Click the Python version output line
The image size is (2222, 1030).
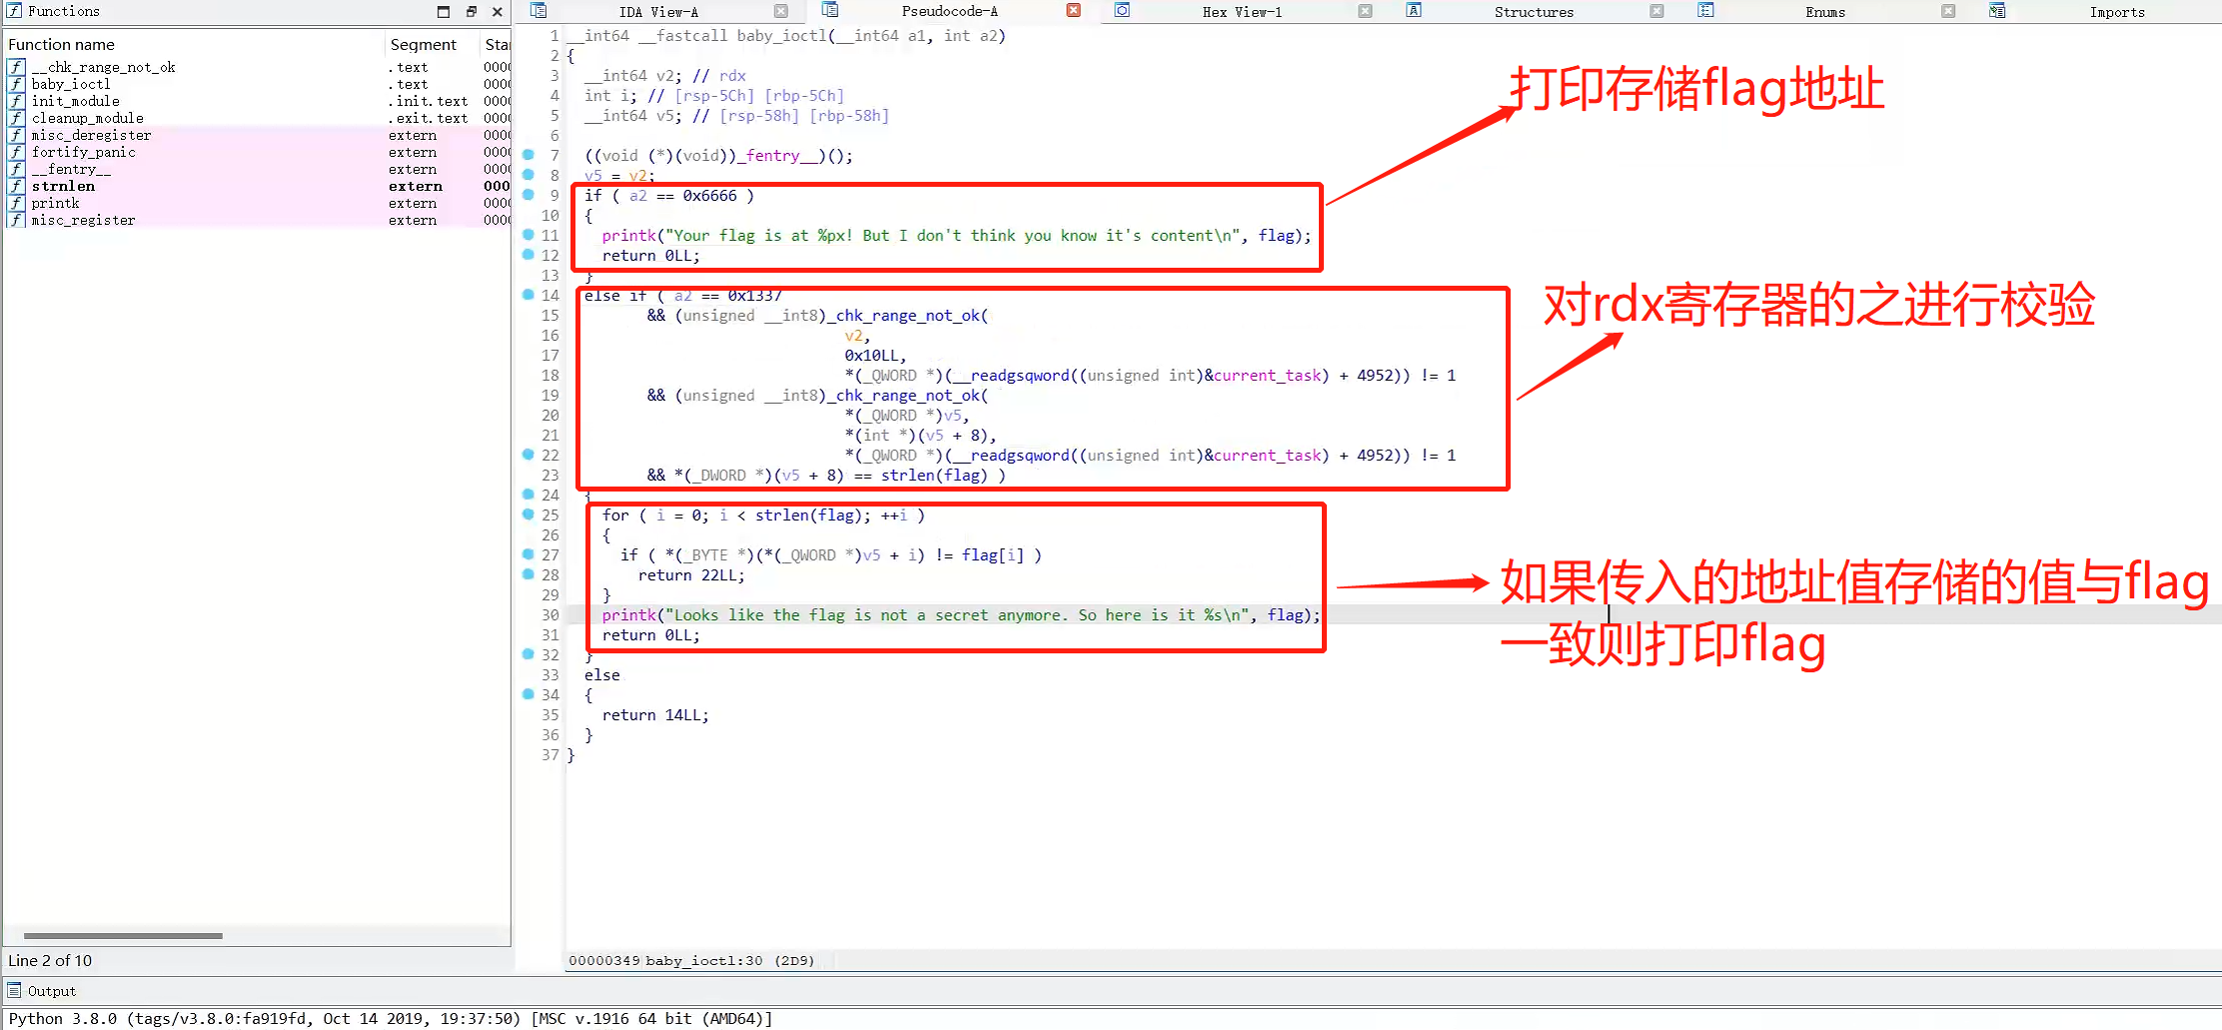point(391,1019)
